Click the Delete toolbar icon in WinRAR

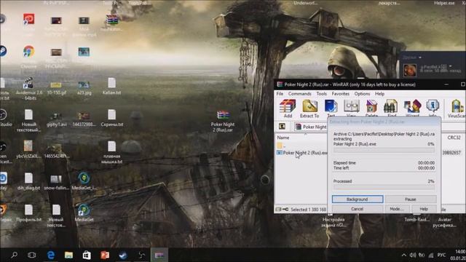[371, 108]
